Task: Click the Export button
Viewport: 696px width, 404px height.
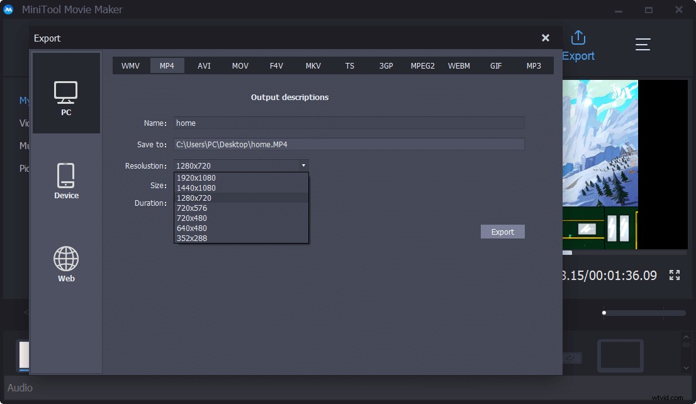Action: [502, 232]
